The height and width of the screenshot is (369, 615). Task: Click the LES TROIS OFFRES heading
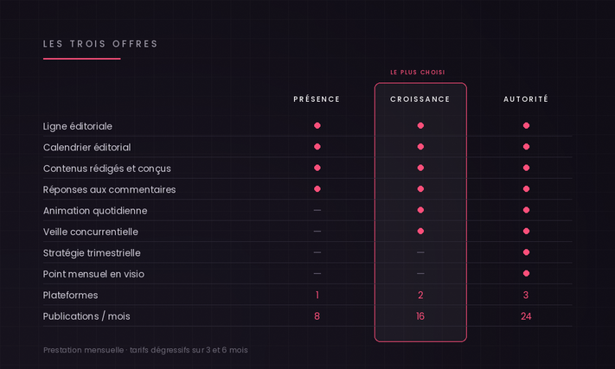coord(100,44)
